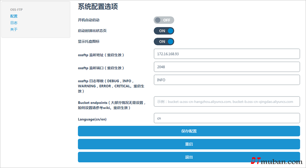Image resolution: width=306 pixels, height=168 pixels.
Task: Click the Bucket endpoints input field
Action: [227, 102]
